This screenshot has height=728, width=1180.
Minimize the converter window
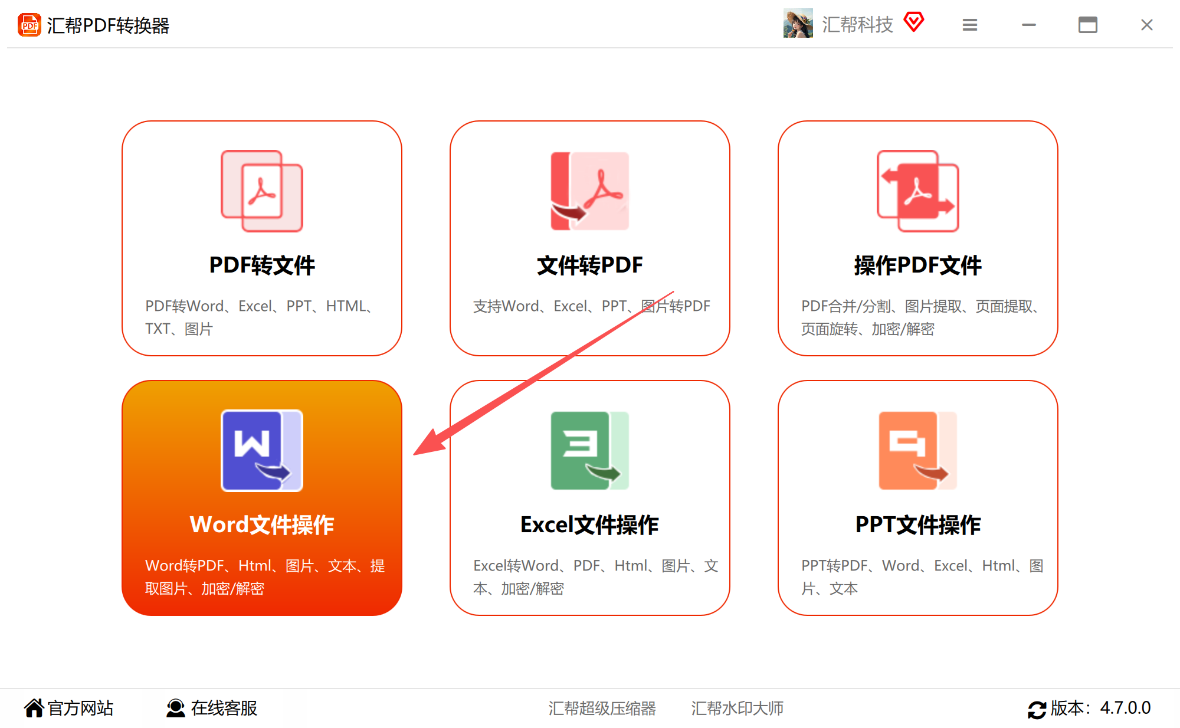(x=1029, y=25)
